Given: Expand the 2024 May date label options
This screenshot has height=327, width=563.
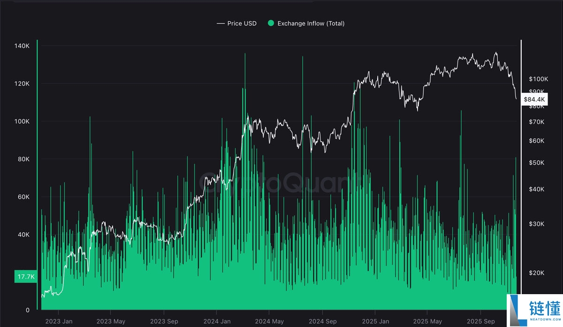Looking at the screenshot, I should click(269, 321).
